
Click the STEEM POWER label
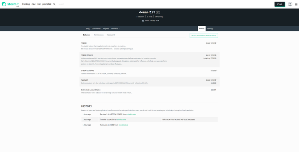click(87, 55)
